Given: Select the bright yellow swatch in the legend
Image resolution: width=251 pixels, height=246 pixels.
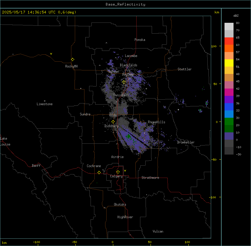Looking at the screenshot, I should tap(229, 63).
